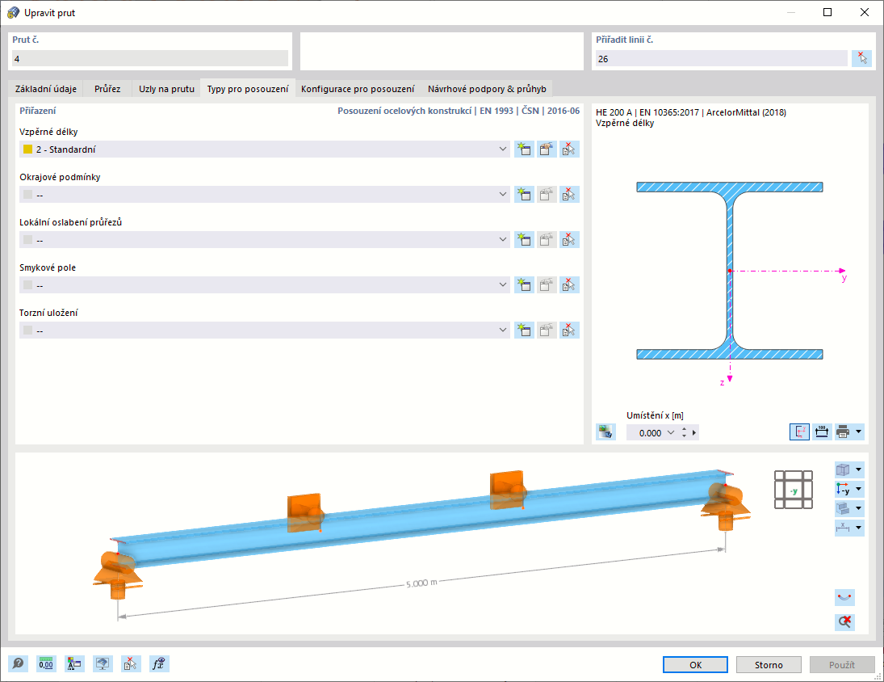Pick Vzpěrné délky type from model

569,149
